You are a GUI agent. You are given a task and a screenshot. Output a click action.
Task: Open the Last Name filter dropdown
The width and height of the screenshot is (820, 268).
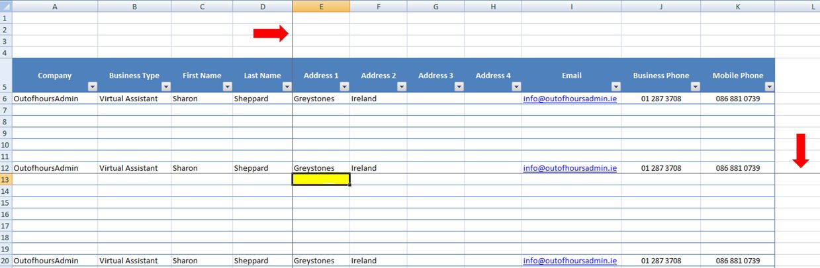coord(287,87)
